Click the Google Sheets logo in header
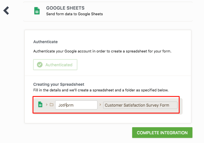 [37, 11]
